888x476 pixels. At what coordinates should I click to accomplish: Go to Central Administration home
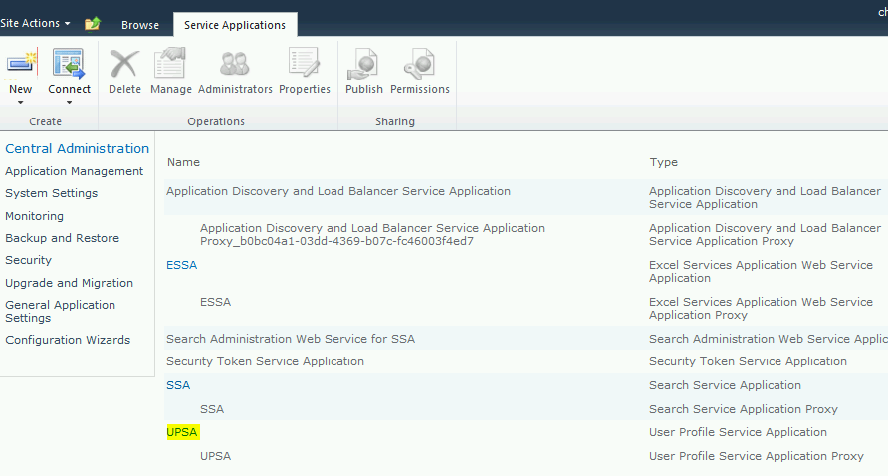77,148
